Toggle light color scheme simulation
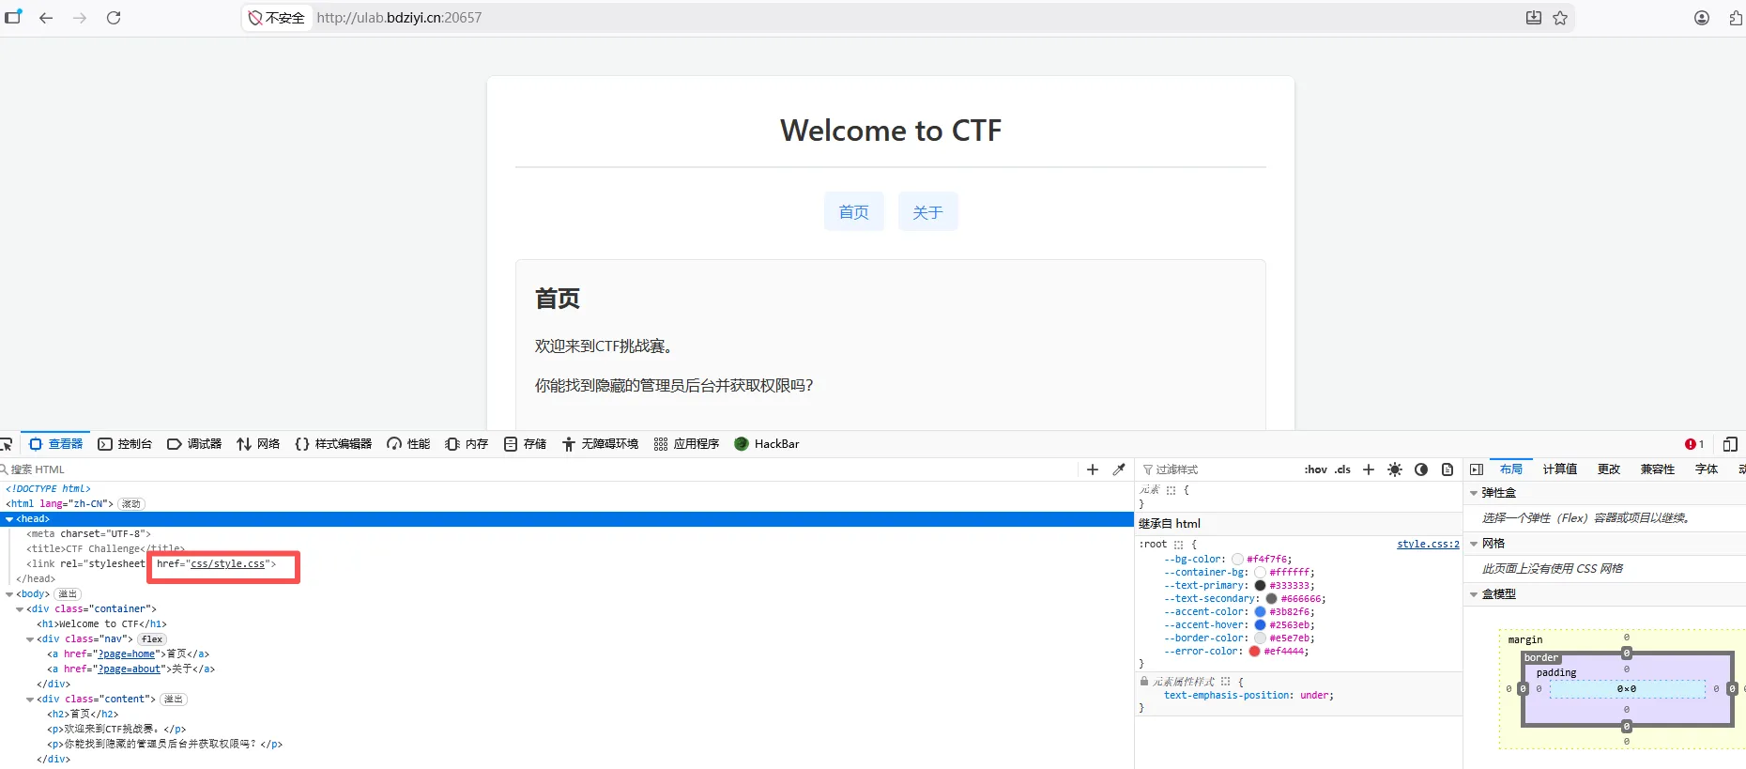This screenshot has height=769, width=1746. [1395, 469]
